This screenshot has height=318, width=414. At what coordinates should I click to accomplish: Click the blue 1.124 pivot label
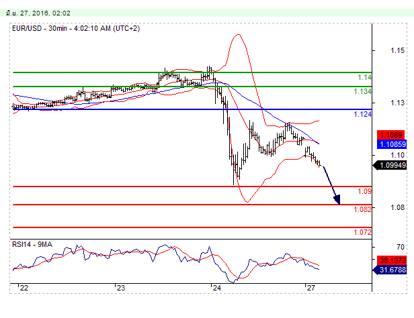click(x=362, y=114)
